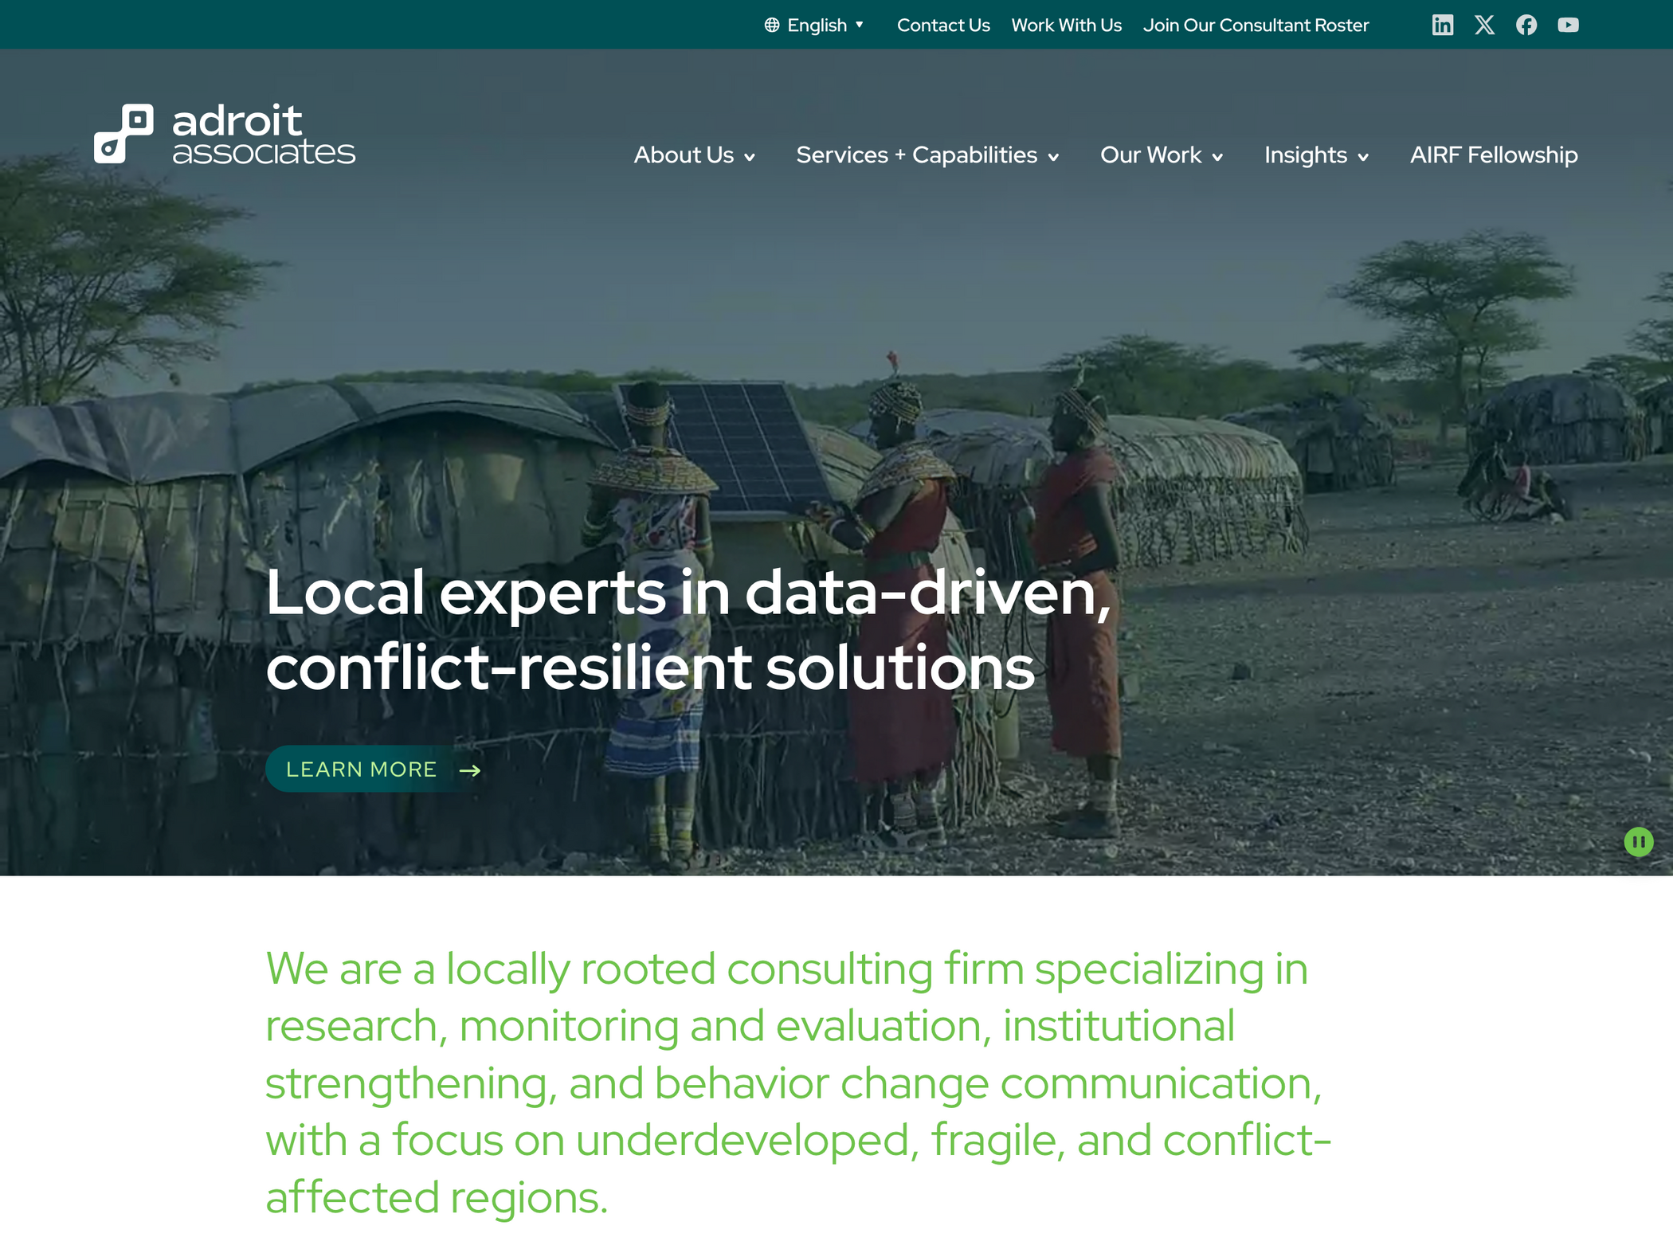
Task: Open the Facebook social icon
Action: coord(1526,25)
